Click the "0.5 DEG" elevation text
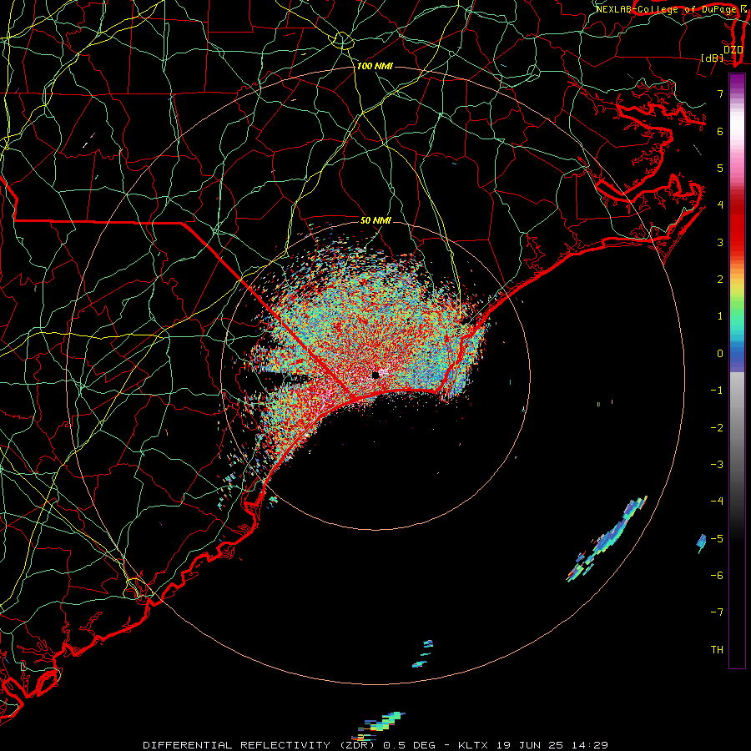Image resolution: width=751 pixels, height=751 pixels. coord(409,745)
